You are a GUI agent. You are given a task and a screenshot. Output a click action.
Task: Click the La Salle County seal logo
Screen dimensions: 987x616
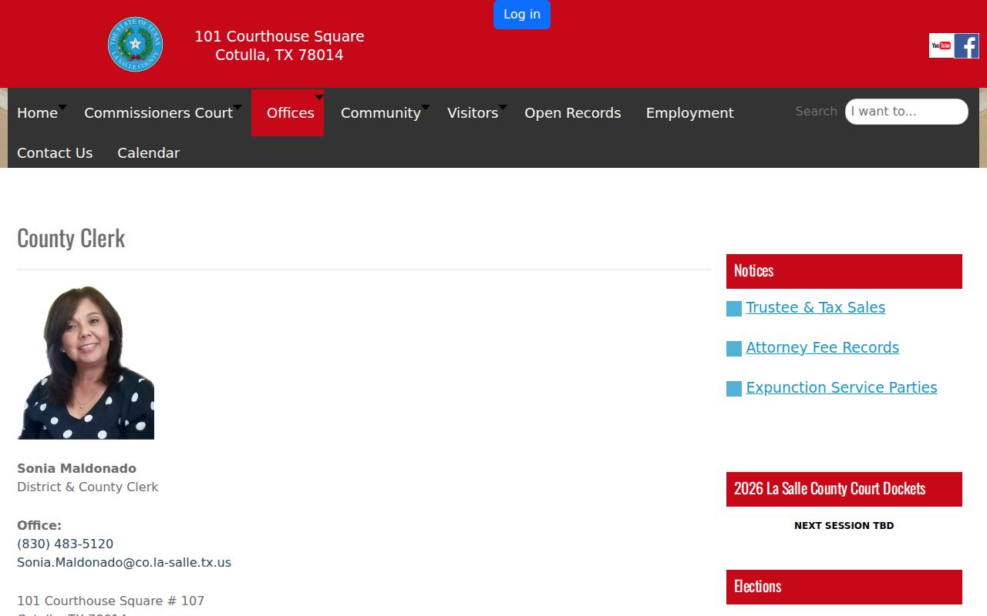(x=136, y=45)
